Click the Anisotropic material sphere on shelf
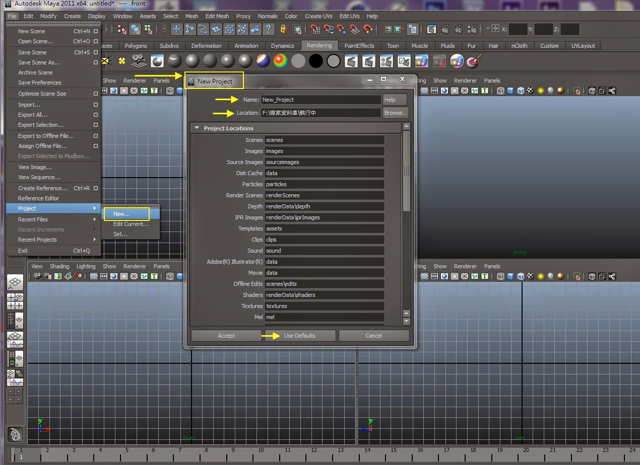Screen dimensions: 640x465 pos(175,61)
